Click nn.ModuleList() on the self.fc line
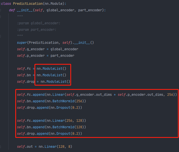 (x=51, y=69)
